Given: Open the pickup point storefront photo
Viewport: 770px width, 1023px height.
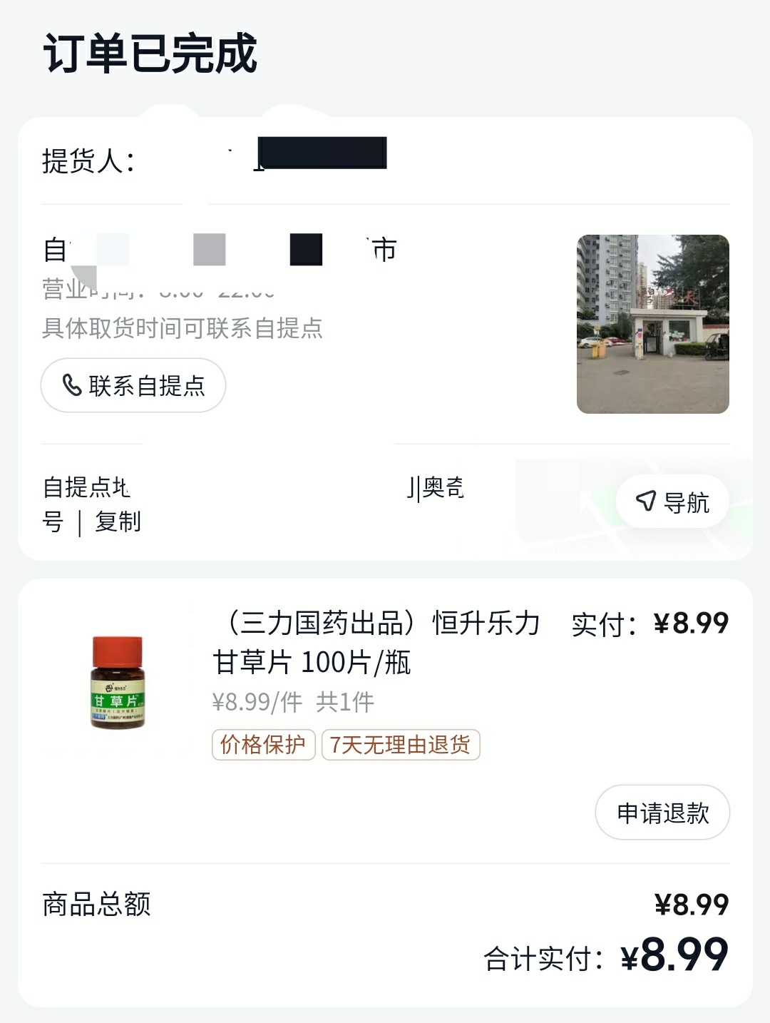Looking at the screenshot, I should coord(652,324).
